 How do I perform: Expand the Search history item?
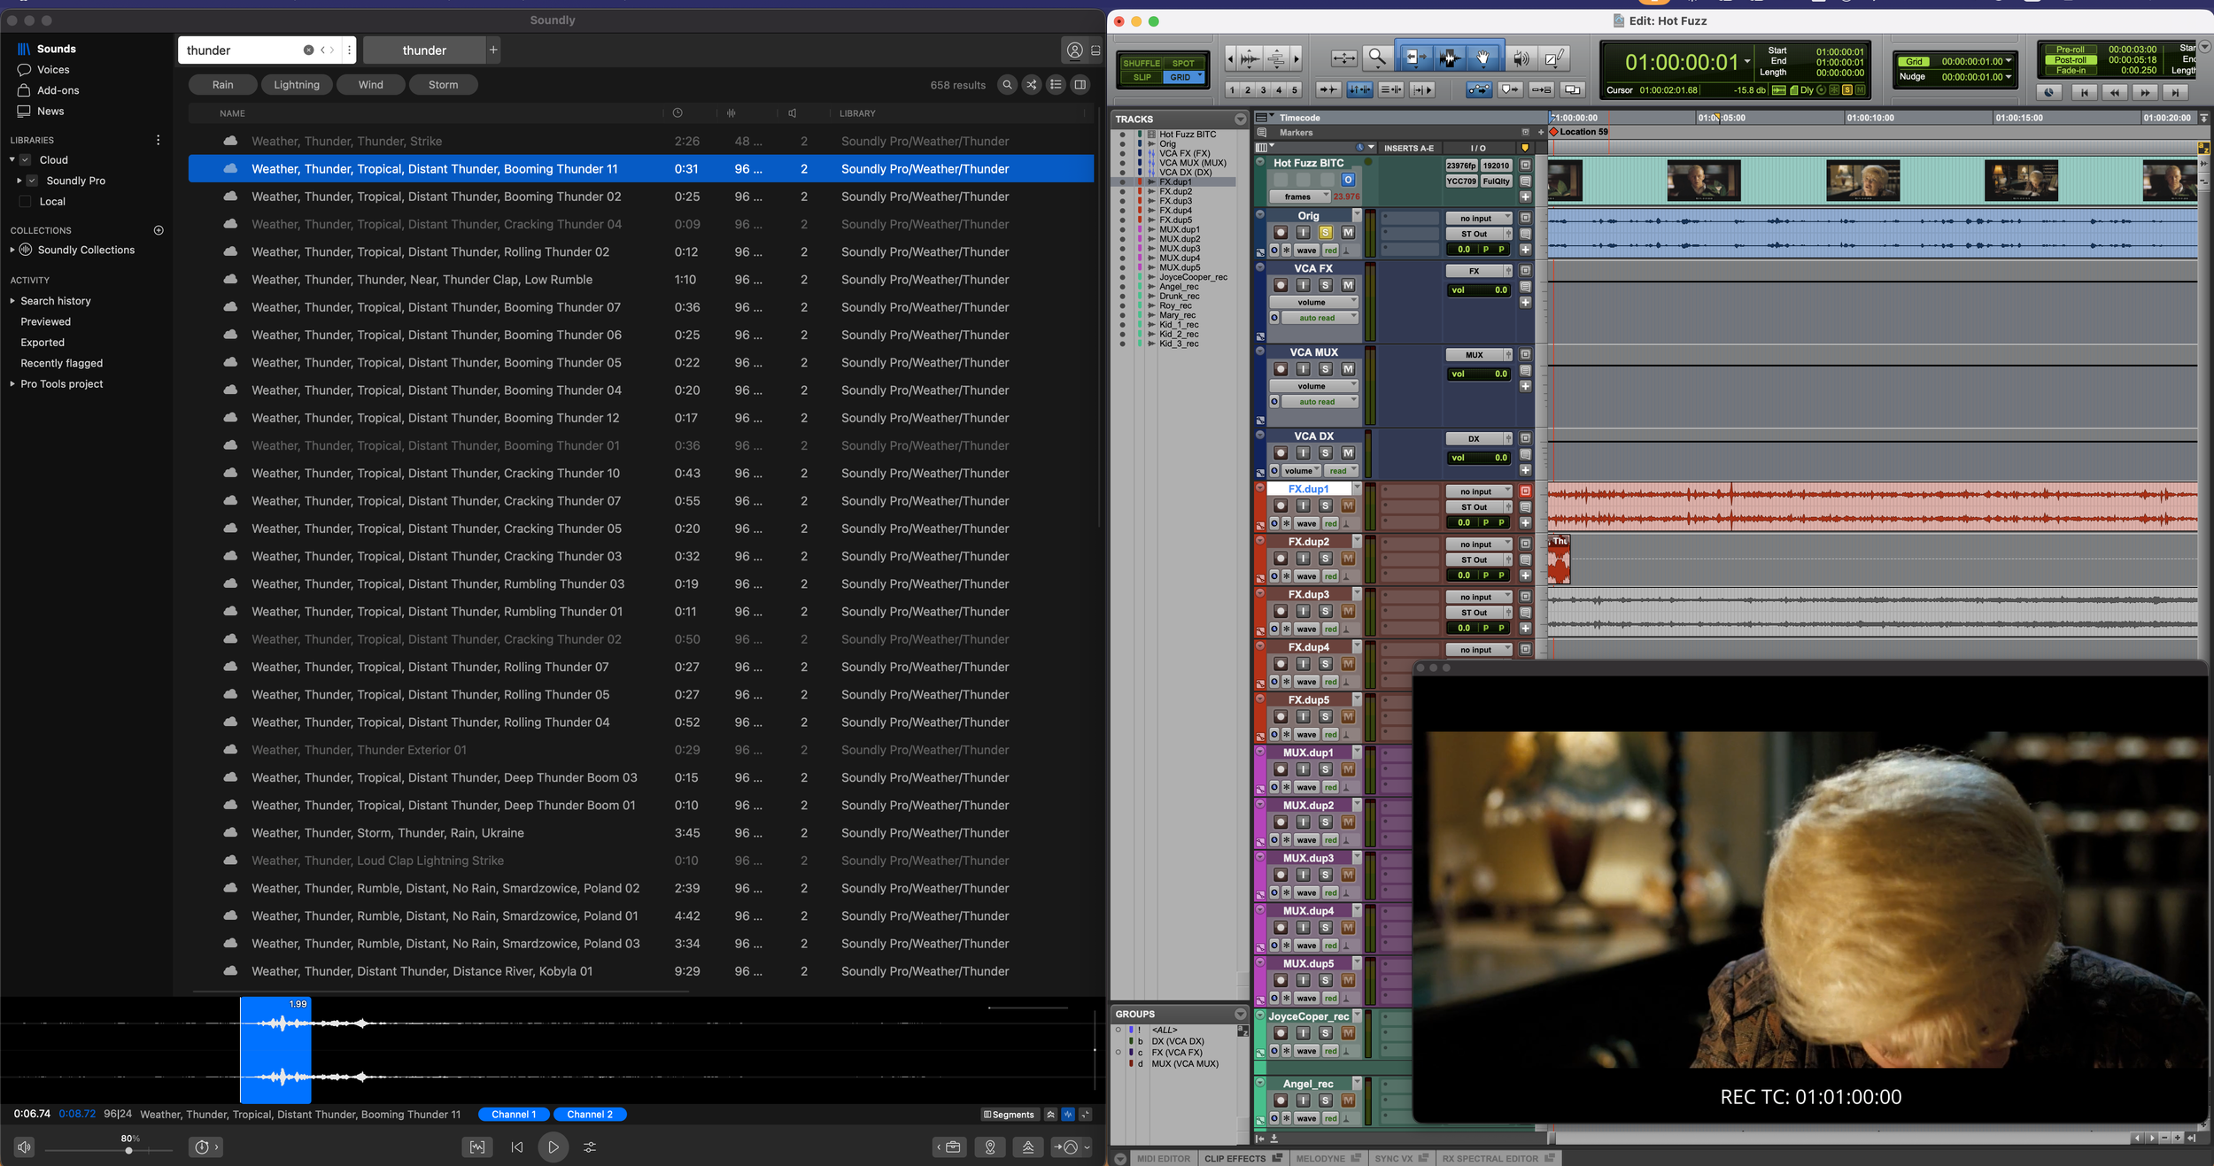12,301
